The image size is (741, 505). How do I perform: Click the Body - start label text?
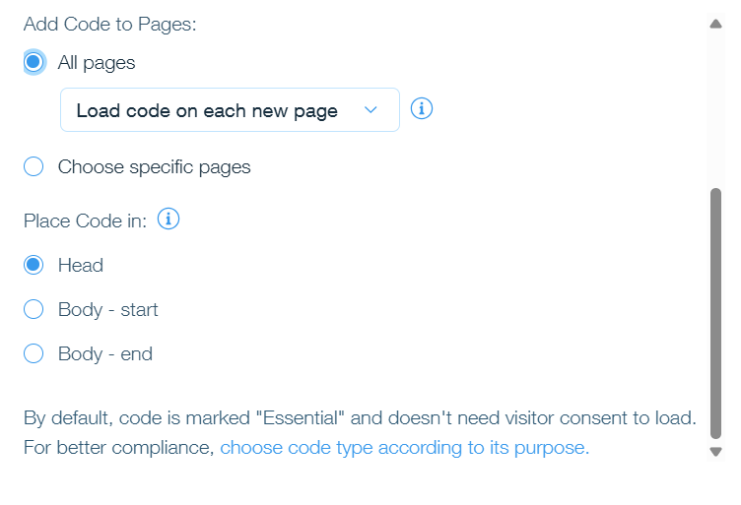pyautogui.click(x=107, y=310)
